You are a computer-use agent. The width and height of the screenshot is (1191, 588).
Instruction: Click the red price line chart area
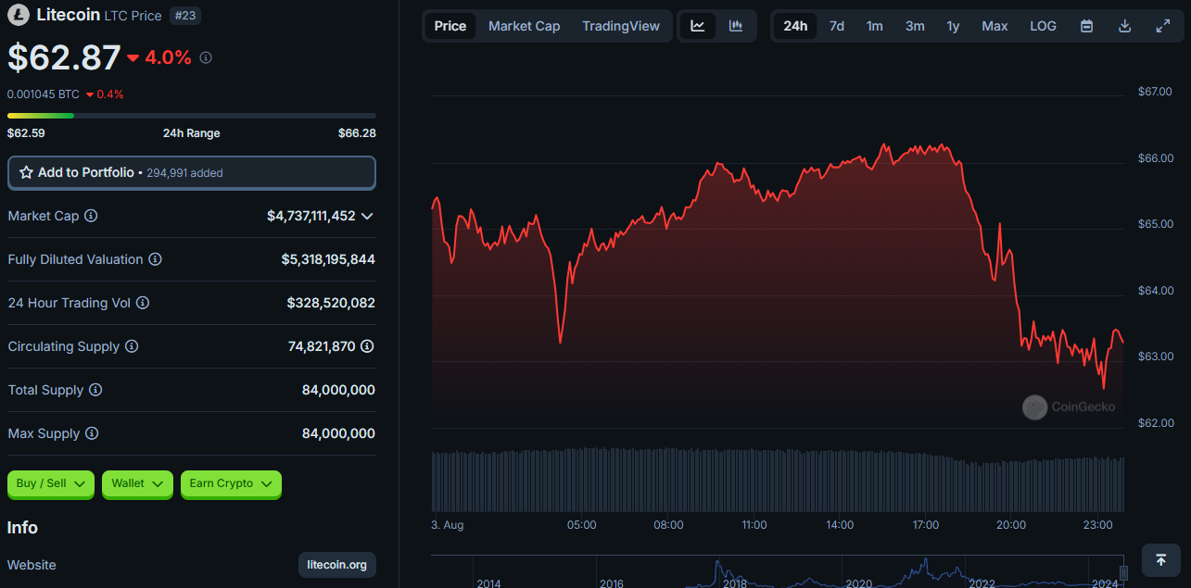click(777, 287)
